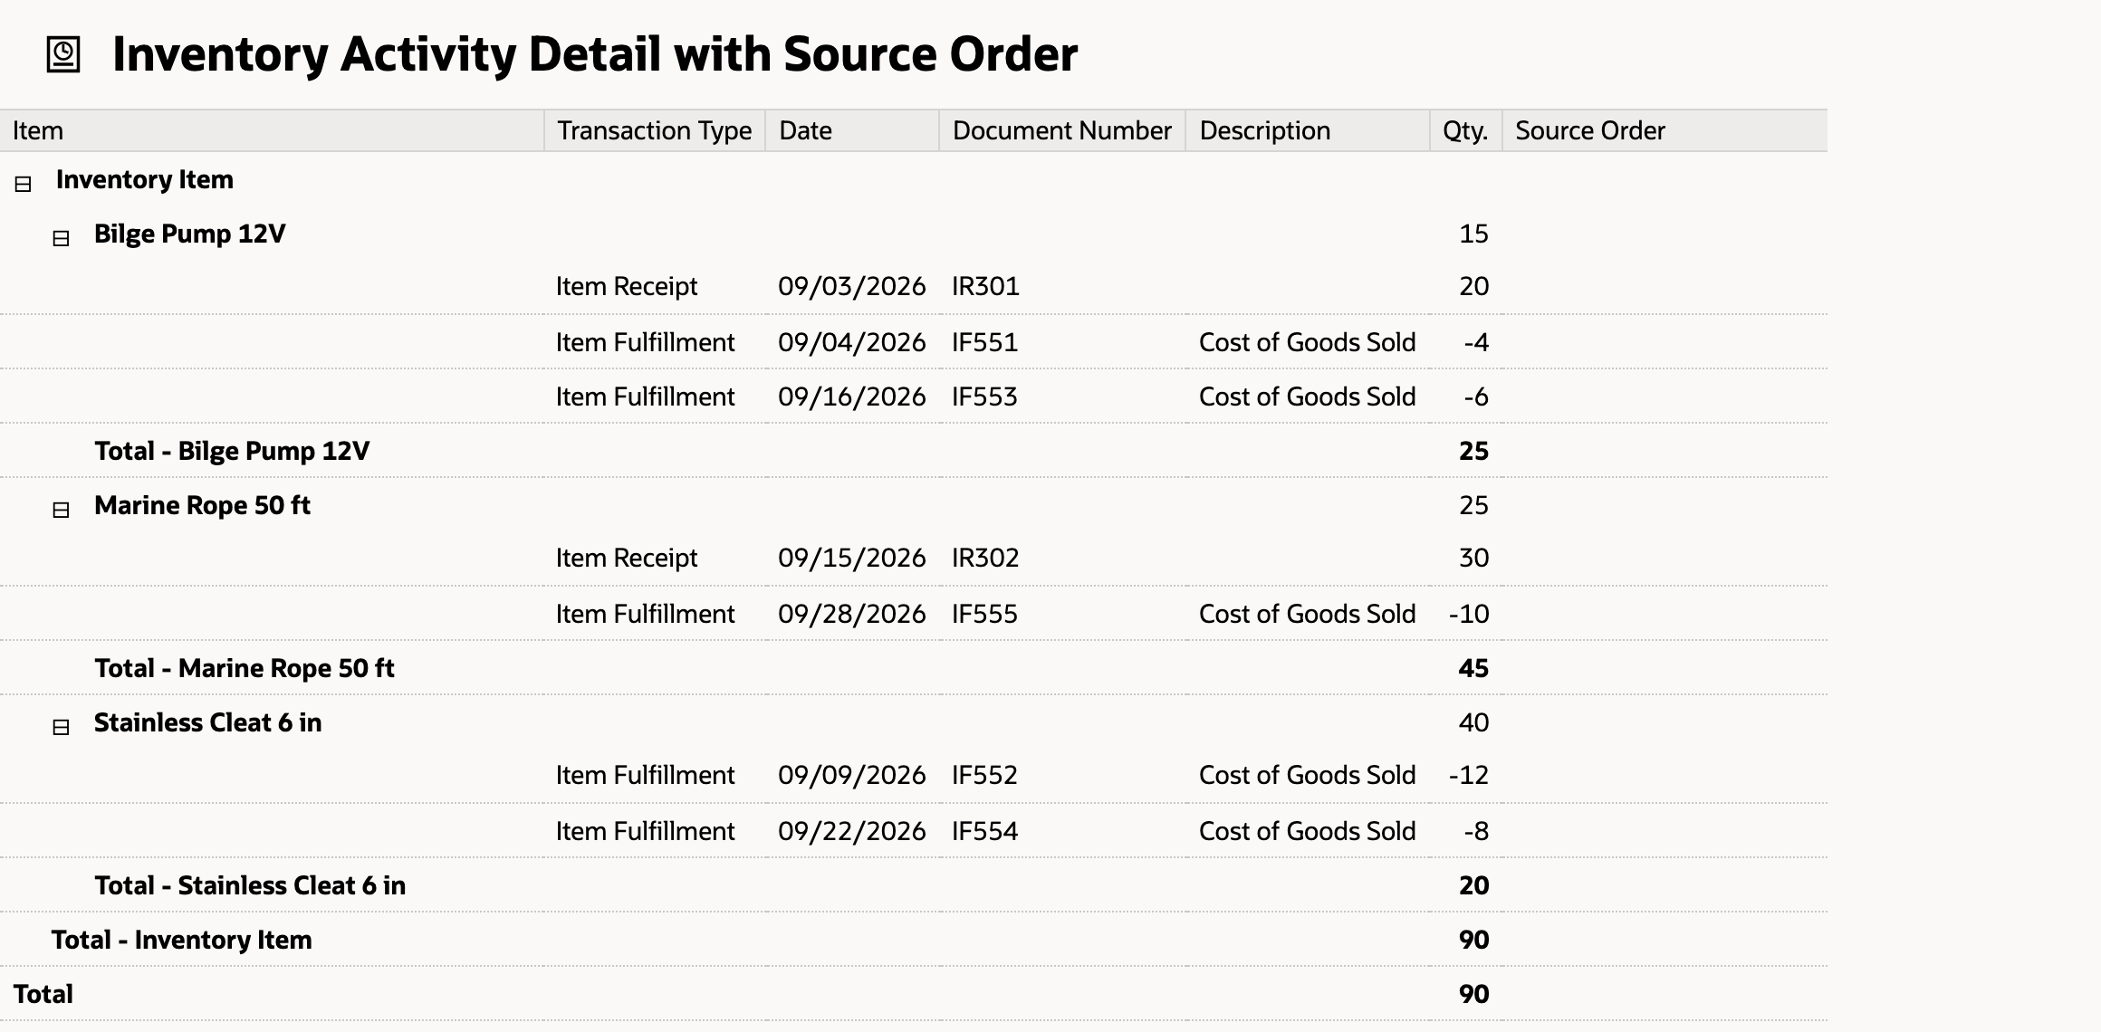Open document IR301
The width and height of the screenshot is (2101, 1032).
point(985,286)
